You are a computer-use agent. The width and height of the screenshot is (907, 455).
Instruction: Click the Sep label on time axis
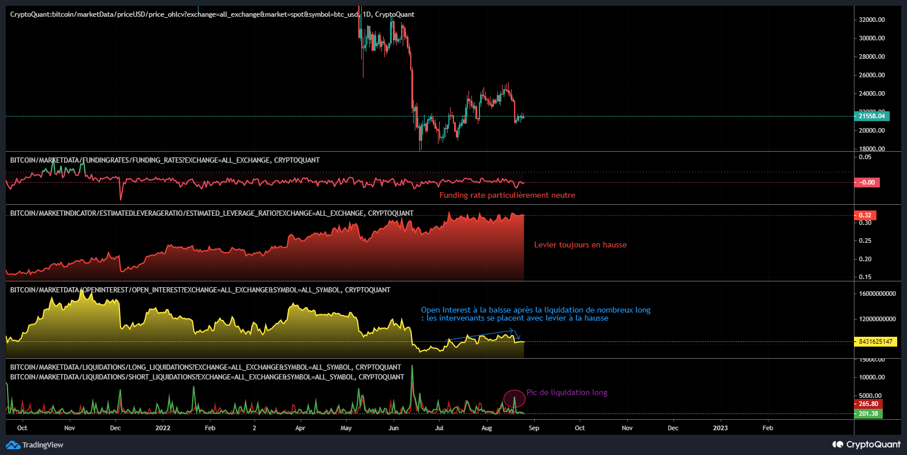tap(534, 428)
